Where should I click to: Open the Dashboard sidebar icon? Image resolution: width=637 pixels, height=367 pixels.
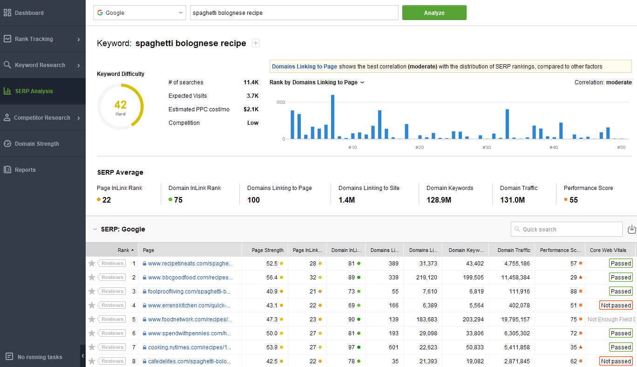[x=7, y=13]
